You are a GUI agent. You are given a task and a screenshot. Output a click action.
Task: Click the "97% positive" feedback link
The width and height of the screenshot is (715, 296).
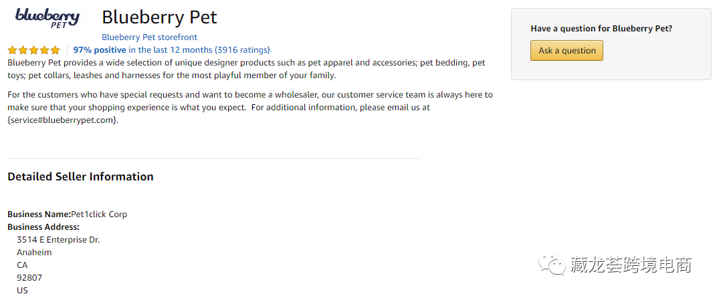[100, 50]
